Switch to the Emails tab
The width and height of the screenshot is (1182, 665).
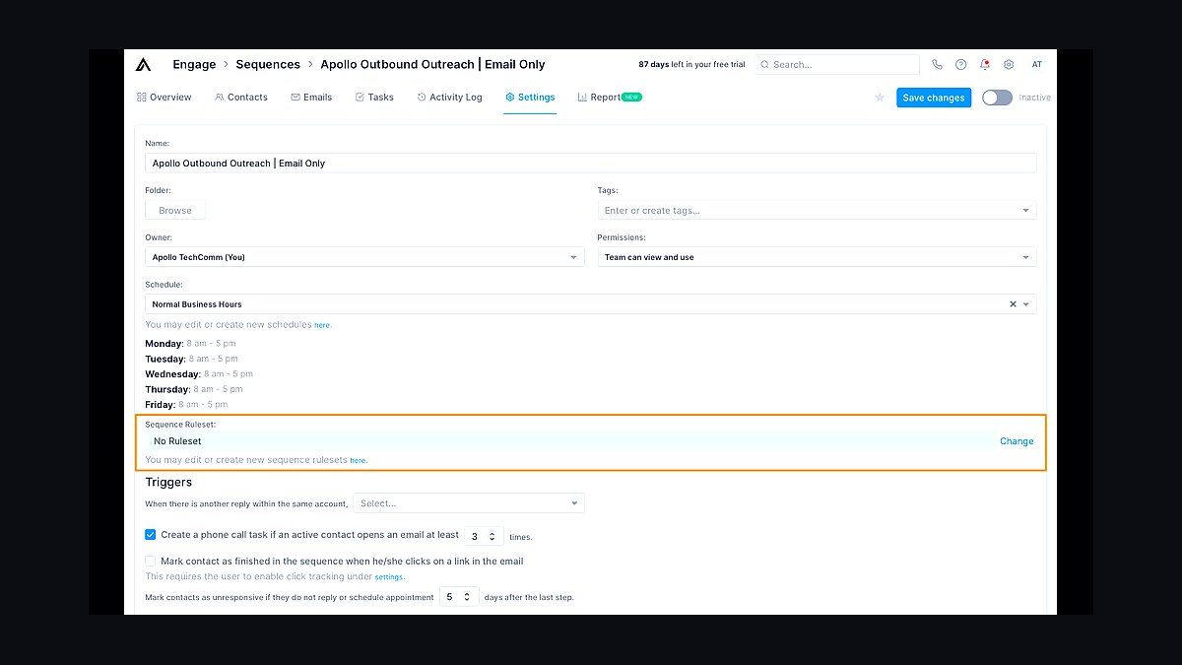(x=311, y=98)
